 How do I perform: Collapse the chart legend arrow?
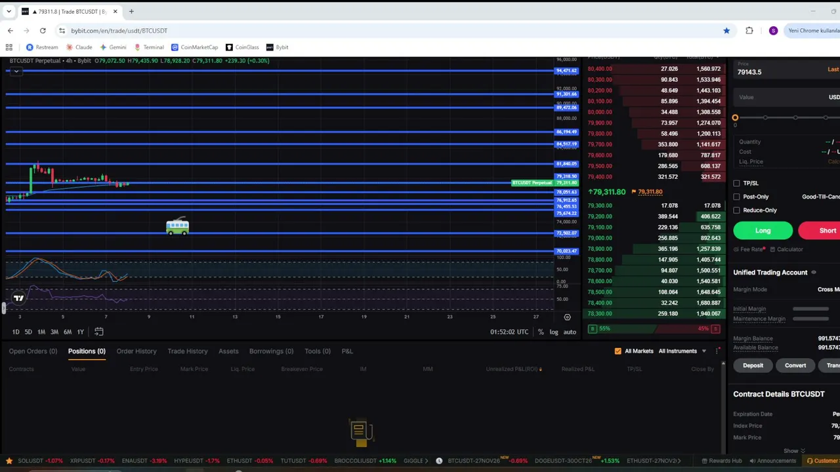16,71
